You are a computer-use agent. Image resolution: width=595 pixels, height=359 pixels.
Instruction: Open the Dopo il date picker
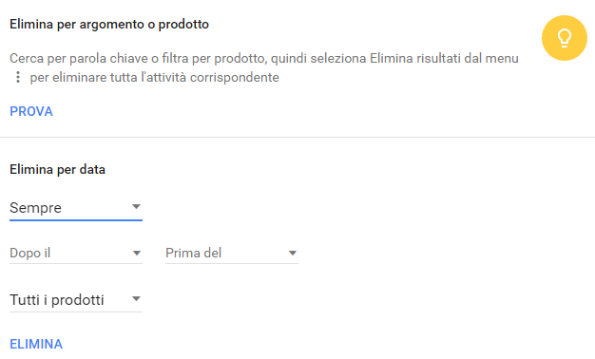pyautogui.click(x=76, y=253)
